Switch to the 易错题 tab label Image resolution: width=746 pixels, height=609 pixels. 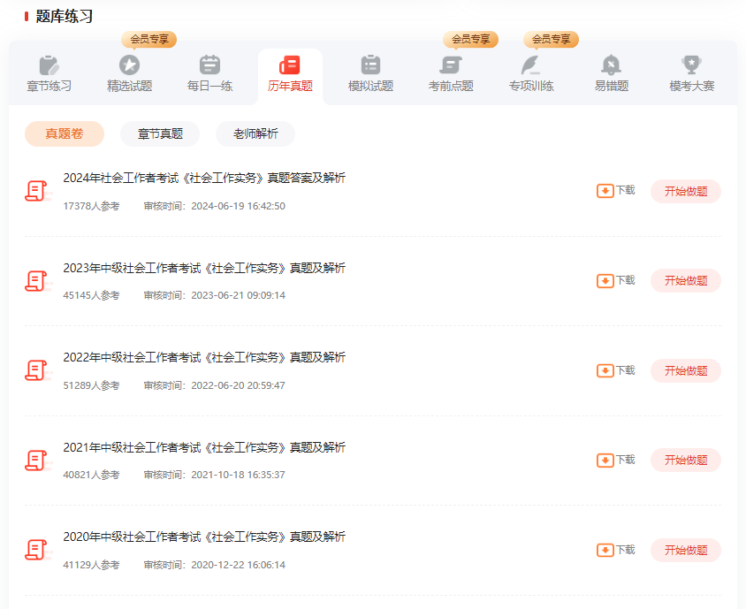coord(612,86)
